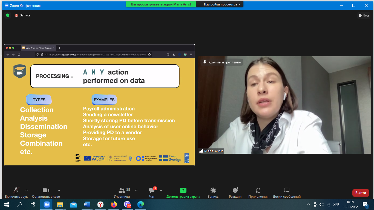Viewport: 374px width, 210px height.
Task: Stop camera with Остановить видео
Action: (46, 190)
